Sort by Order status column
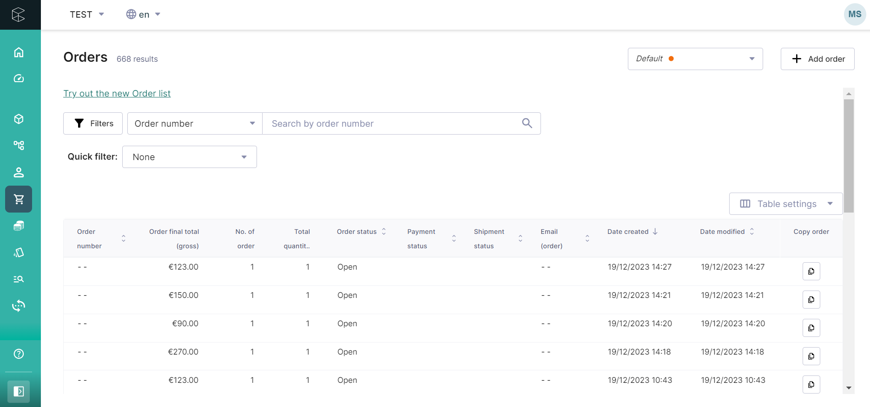The width and height of the screenshot is (870, 407). tap(384, 232)
